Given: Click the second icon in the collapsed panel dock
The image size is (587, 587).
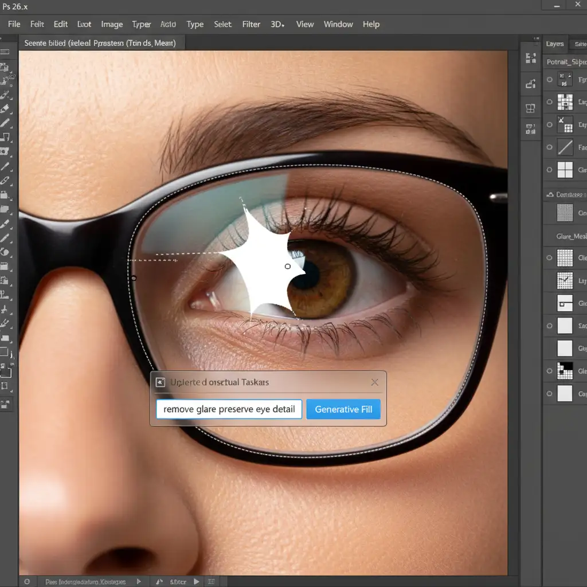Looking at the screenshot, I should [x=530, y=84].
